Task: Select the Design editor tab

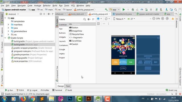Action: (x=61, y=86)
